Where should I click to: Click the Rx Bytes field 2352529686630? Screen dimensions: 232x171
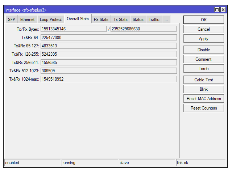coord(144,29)
